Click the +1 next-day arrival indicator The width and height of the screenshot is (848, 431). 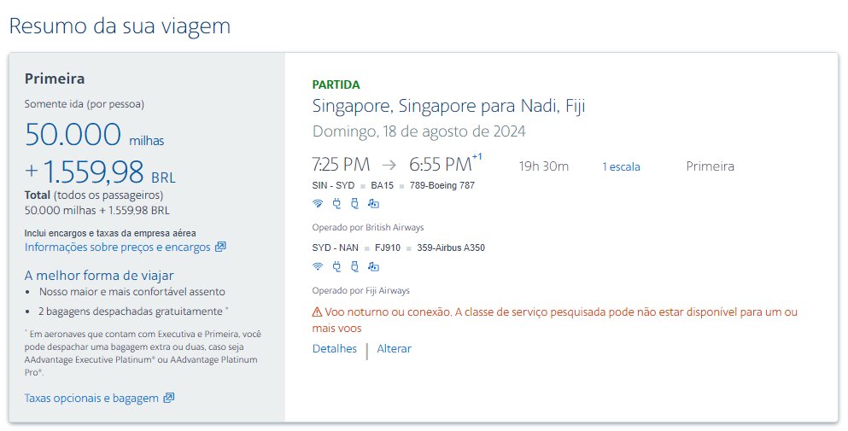pos(477,156)
